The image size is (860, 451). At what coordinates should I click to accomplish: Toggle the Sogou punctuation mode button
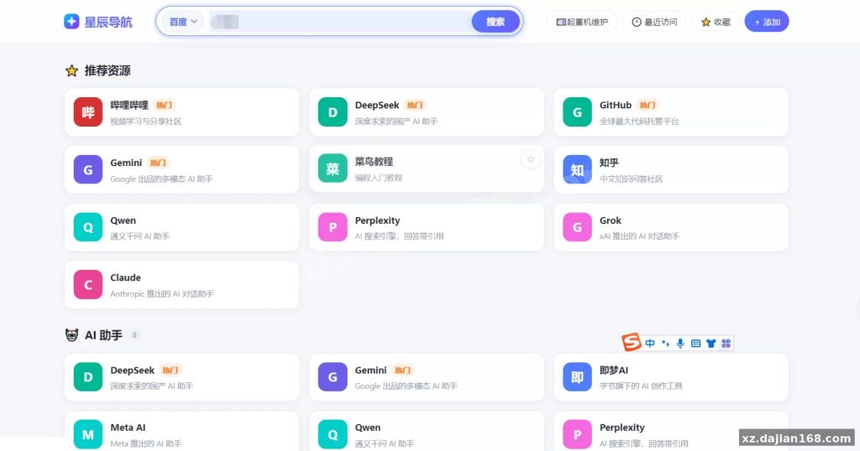(x=665, y=343)
